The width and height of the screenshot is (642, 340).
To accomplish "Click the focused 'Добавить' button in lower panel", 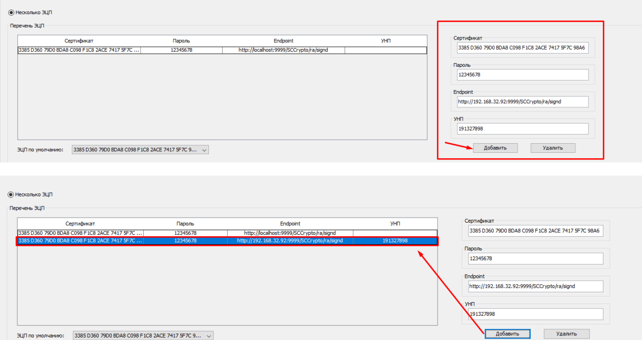I will tap(507, 334).
